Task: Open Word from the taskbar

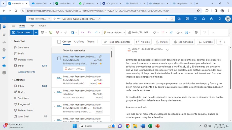Action: (x=143, y=126)
